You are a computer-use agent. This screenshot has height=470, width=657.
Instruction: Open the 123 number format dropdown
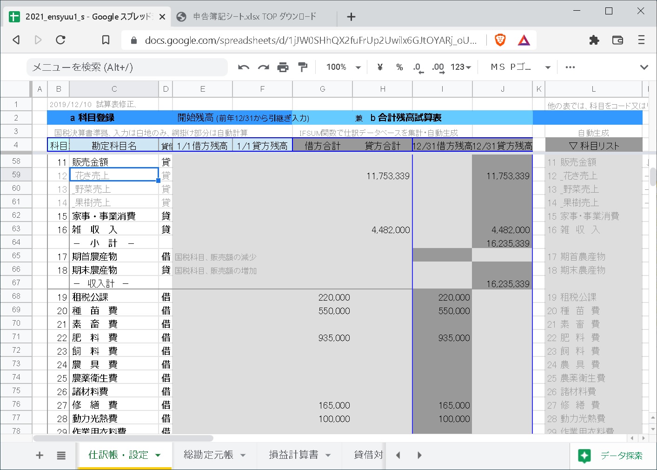point(461,67)
